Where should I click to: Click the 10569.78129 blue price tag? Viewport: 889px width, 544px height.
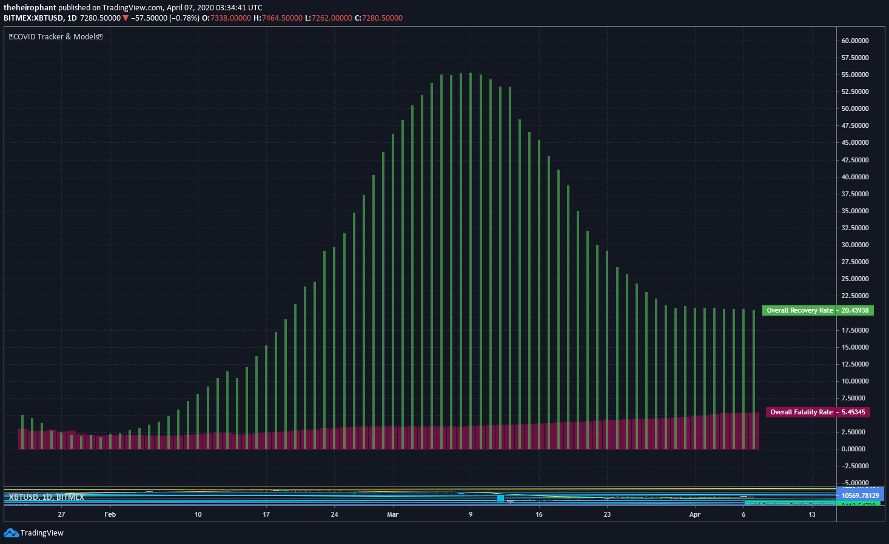[x=860, y=496]
